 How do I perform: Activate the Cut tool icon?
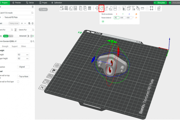pyautogui.click(x=115, y=8)
